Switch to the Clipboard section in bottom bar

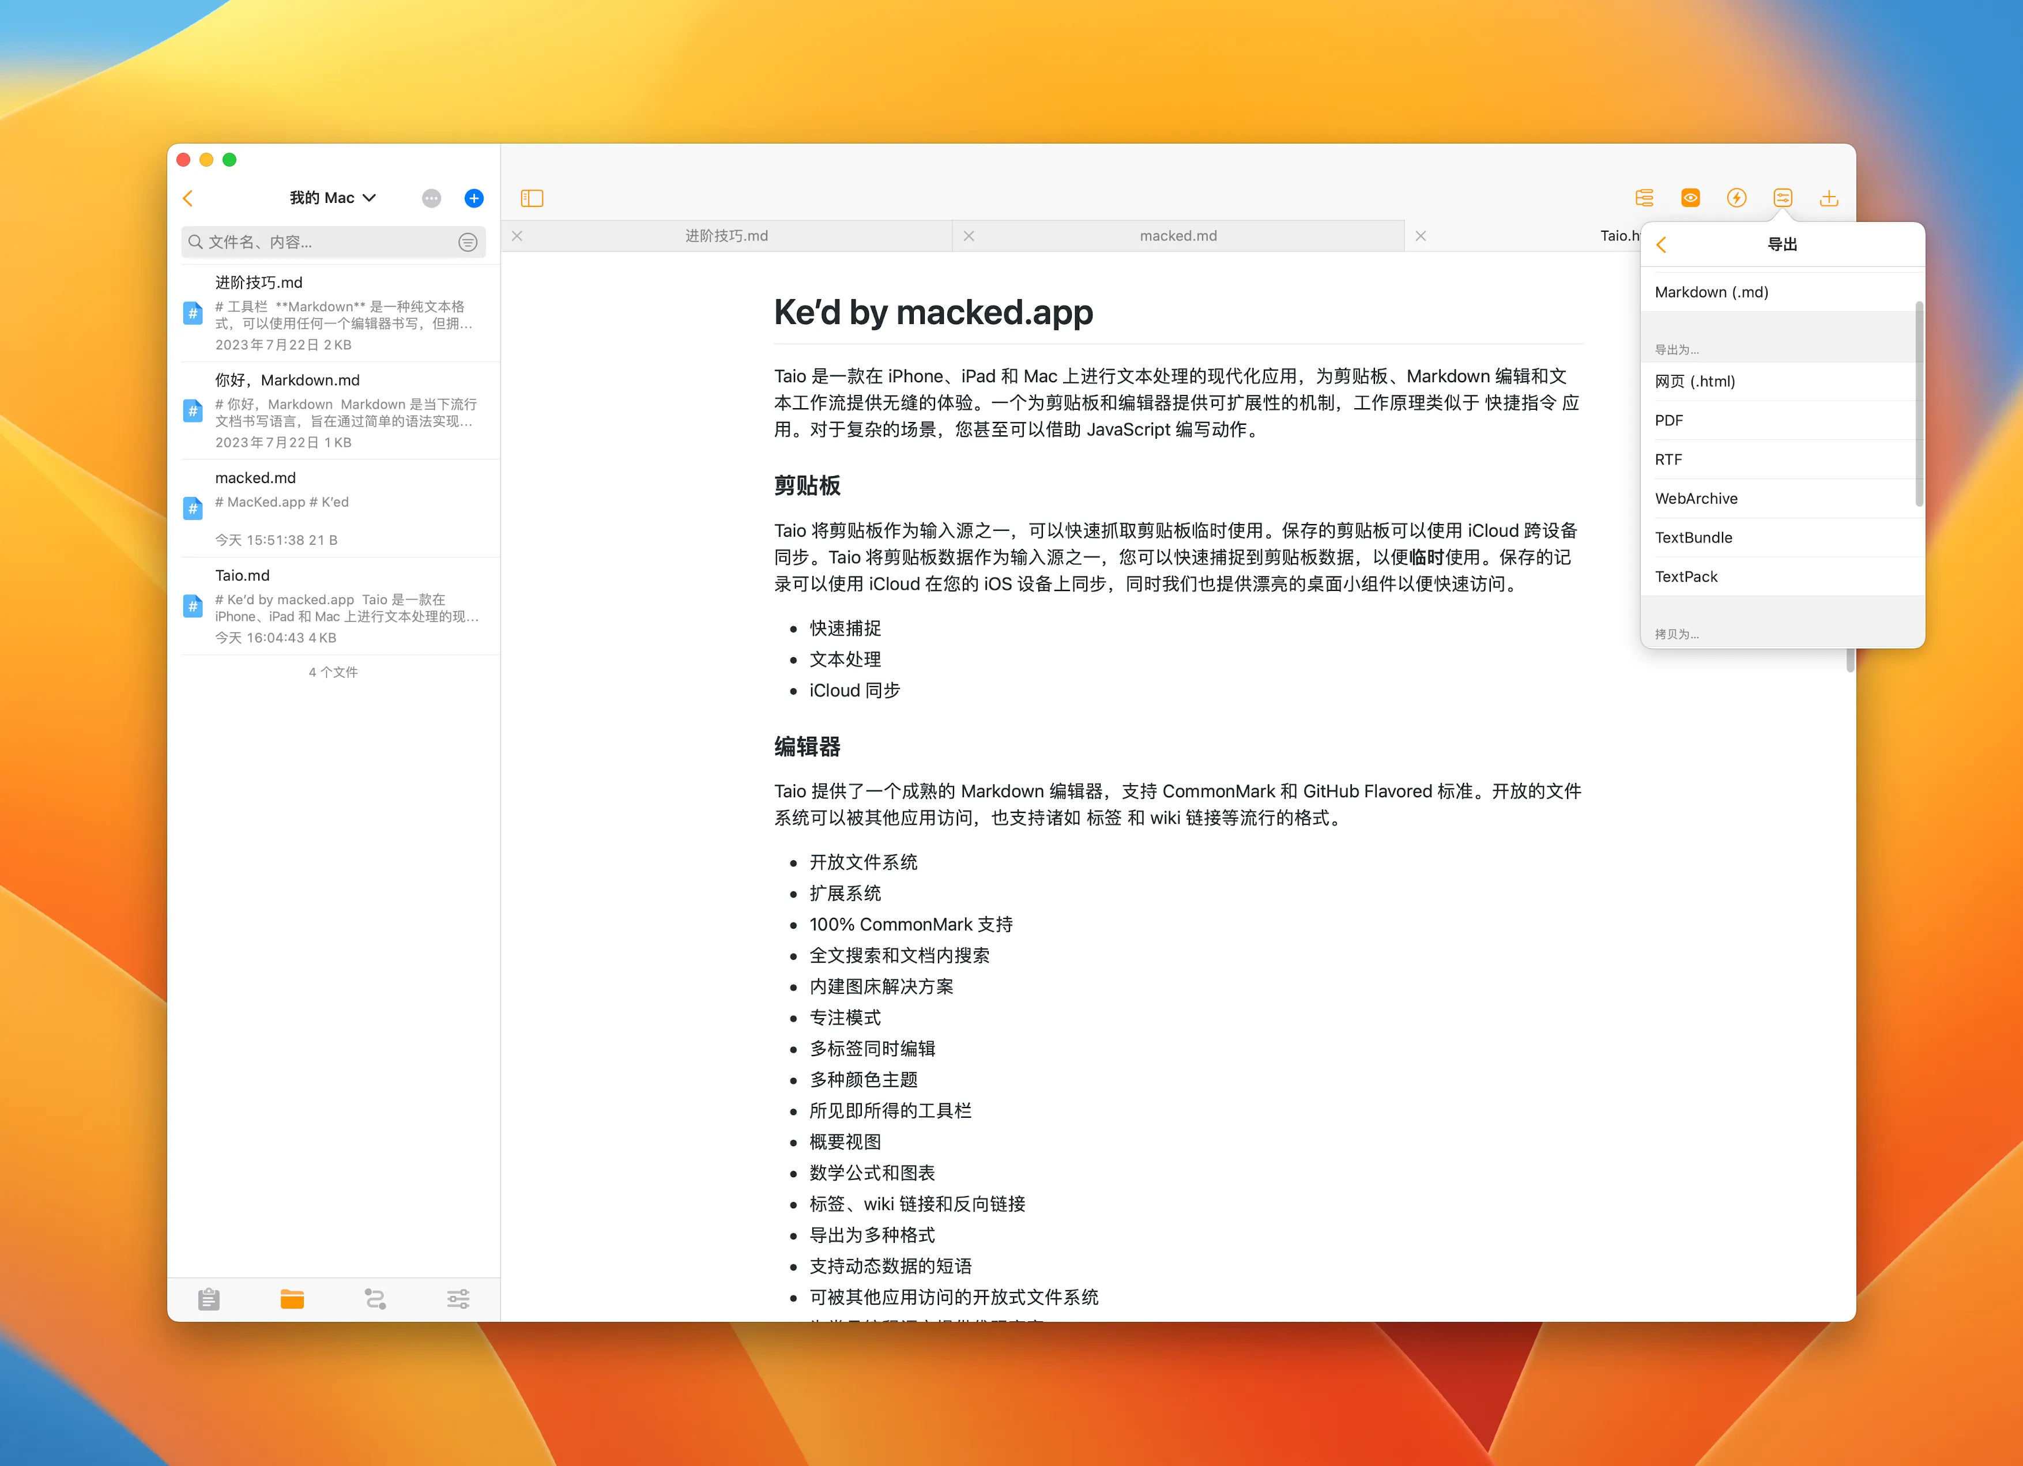(210, 1299)
